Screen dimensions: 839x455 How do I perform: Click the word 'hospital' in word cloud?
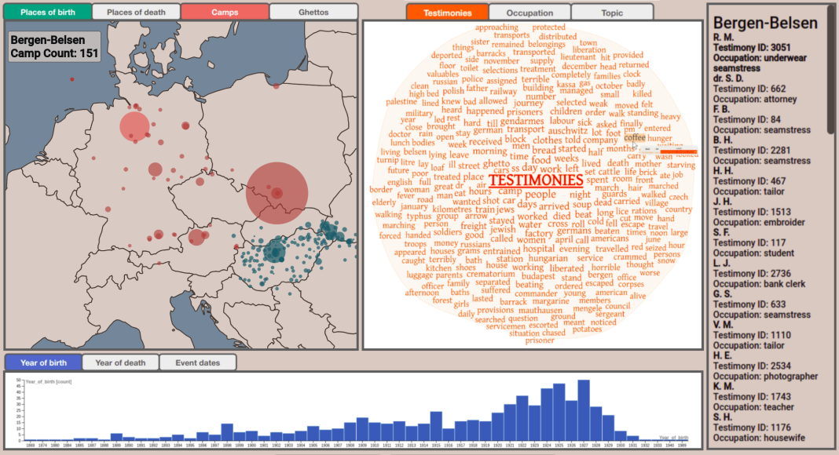click(539, 249)
